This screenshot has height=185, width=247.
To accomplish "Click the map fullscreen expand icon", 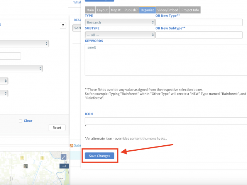I will (x=64, y=157).
